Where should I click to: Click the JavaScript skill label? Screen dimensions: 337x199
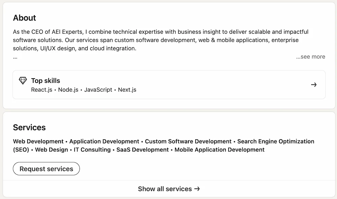pos(98,90)
